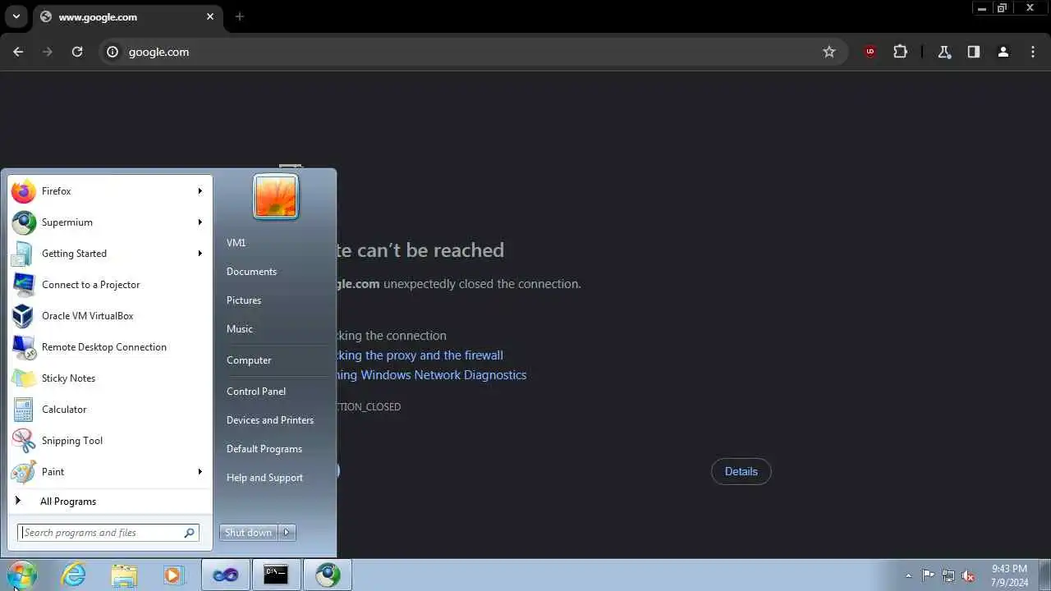
Task: Open the Action Center flag icon
Action: click(929, 575)
